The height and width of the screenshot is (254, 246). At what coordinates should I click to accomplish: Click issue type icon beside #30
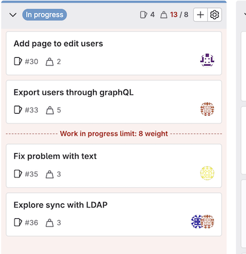click(18, 61)
